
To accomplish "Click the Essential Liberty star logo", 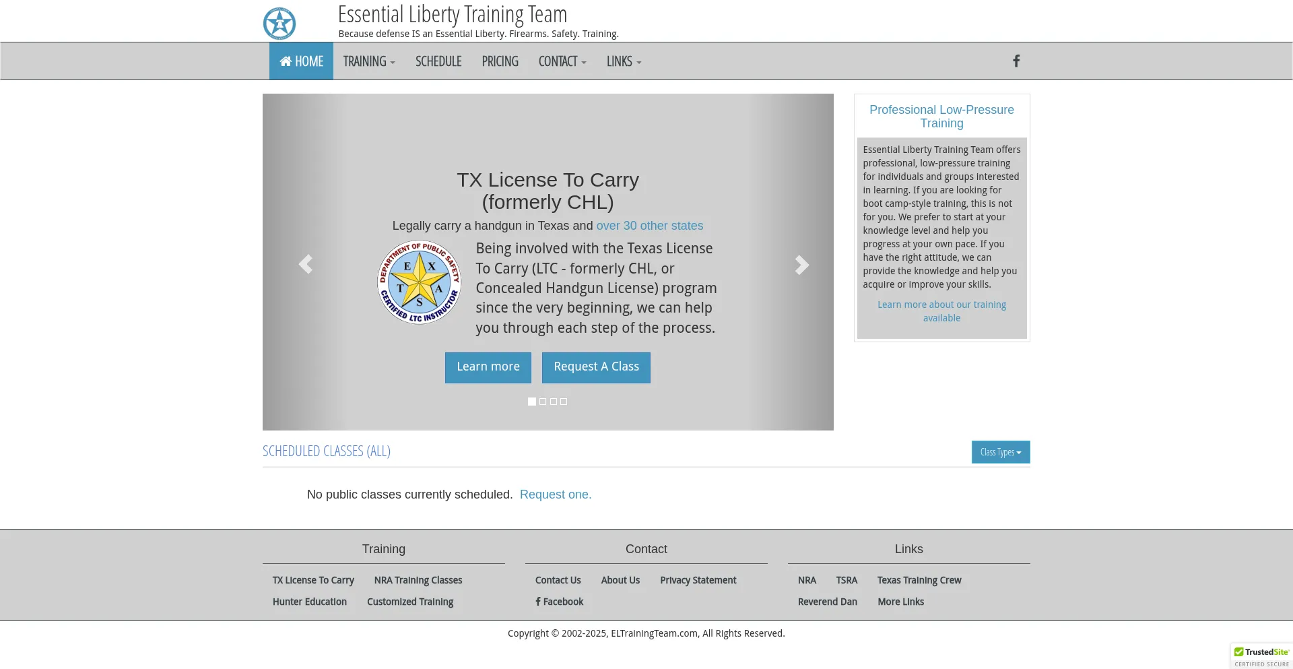I will tap(279, 24).
